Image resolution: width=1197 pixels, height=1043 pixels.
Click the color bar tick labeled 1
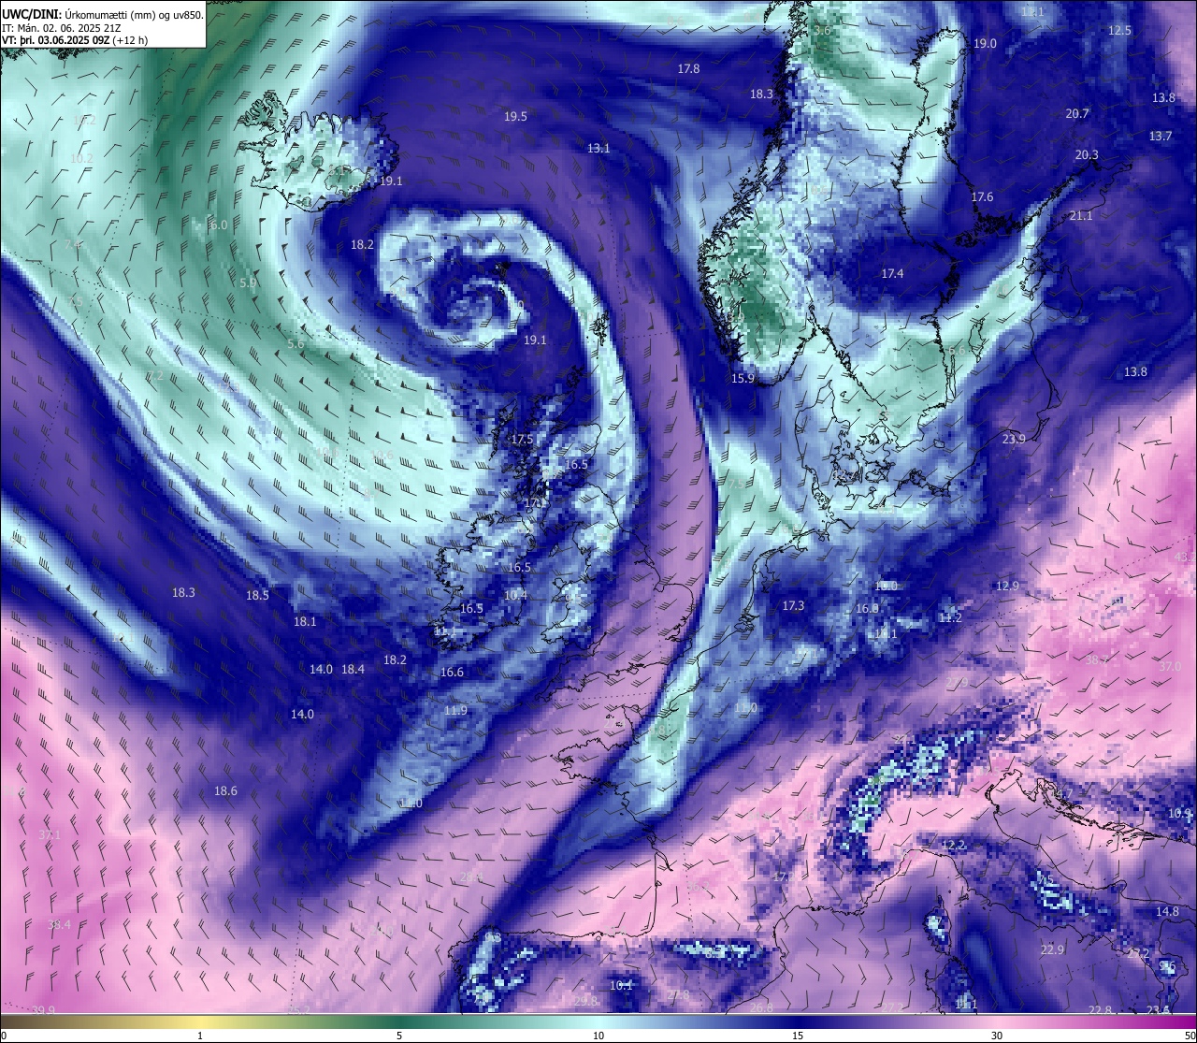coord(200,1036)
